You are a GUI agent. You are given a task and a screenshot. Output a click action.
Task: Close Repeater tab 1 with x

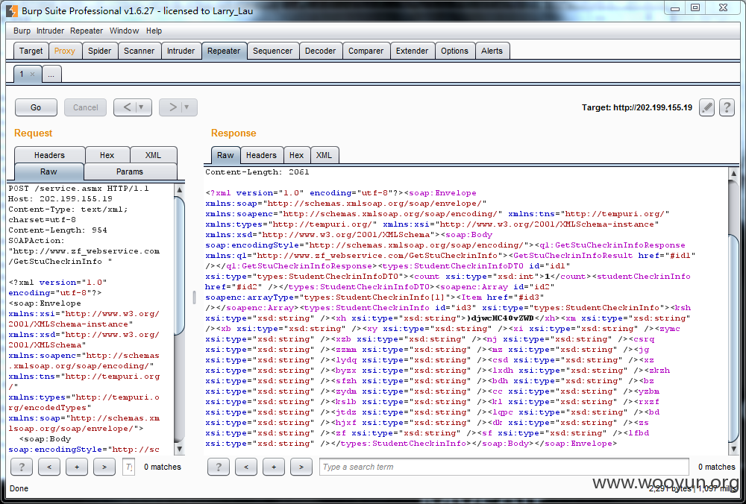coord(32,74)
